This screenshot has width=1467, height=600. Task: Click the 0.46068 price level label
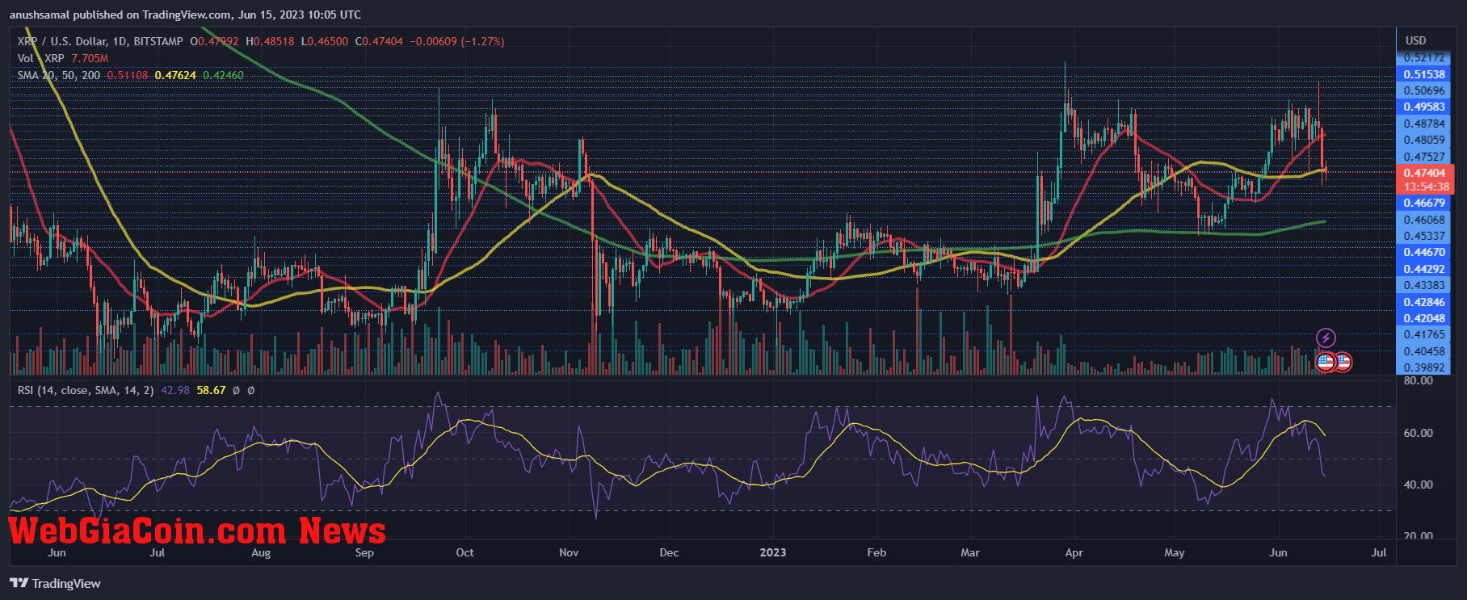pyautogui.click(x=1424, y=220)
